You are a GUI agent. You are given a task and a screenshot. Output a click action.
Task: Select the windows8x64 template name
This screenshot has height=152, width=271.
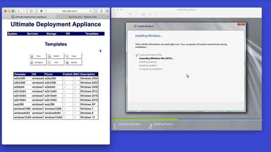click(22, 113)
